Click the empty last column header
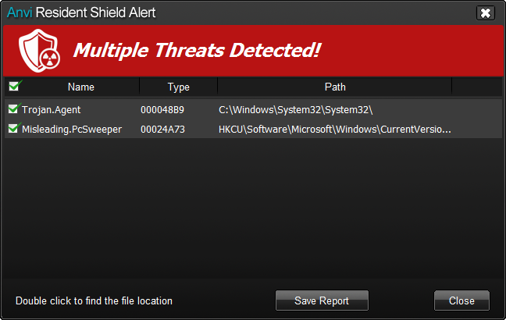Viewport: 506px width, 320px height. point(477,87)
